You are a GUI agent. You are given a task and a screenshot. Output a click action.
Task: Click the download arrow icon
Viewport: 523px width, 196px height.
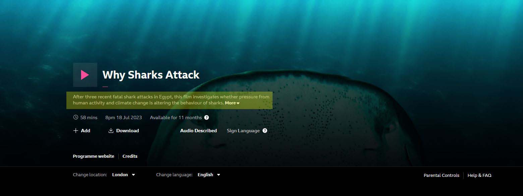tap(111, 131)
